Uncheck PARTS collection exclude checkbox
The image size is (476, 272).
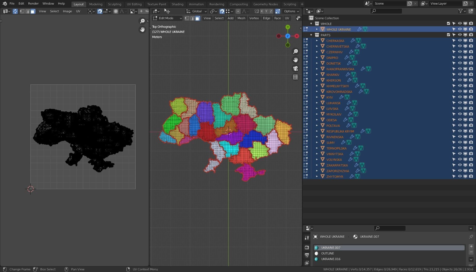click(448, 35)
